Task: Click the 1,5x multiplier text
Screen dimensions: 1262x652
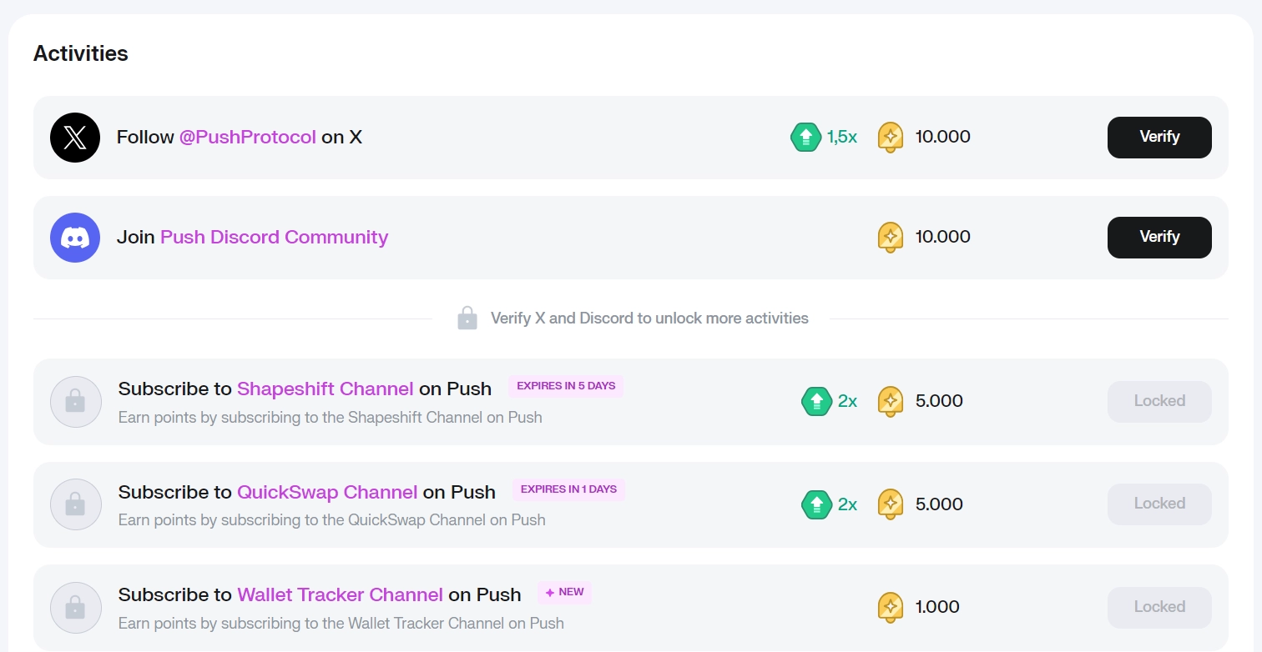Action: coord(842,137)
